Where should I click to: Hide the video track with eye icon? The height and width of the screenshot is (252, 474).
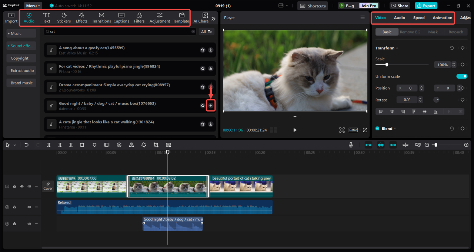22,186
